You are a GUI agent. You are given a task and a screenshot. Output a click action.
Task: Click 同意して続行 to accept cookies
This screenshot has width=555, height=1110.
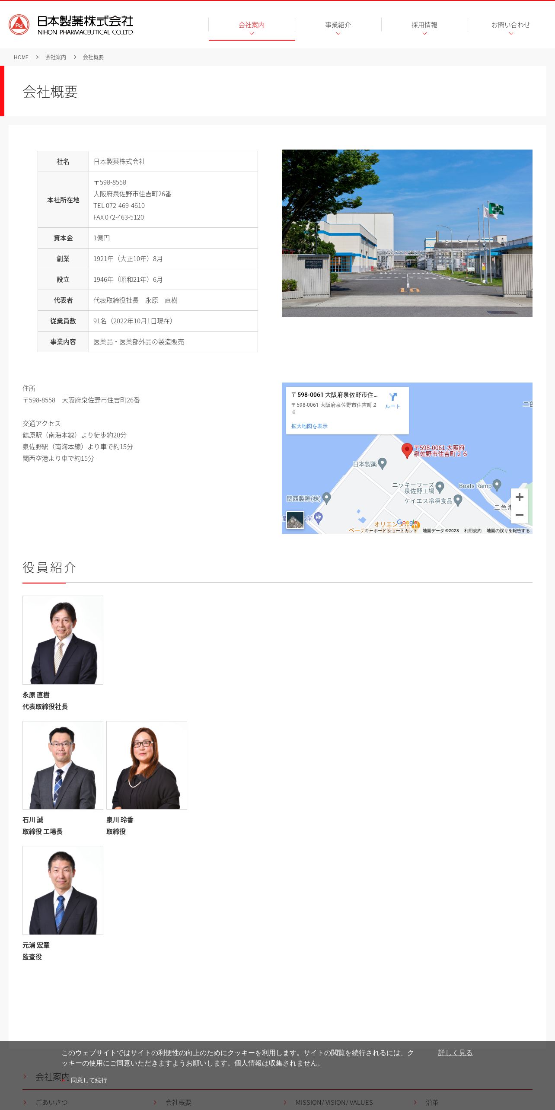(89, 1080)
